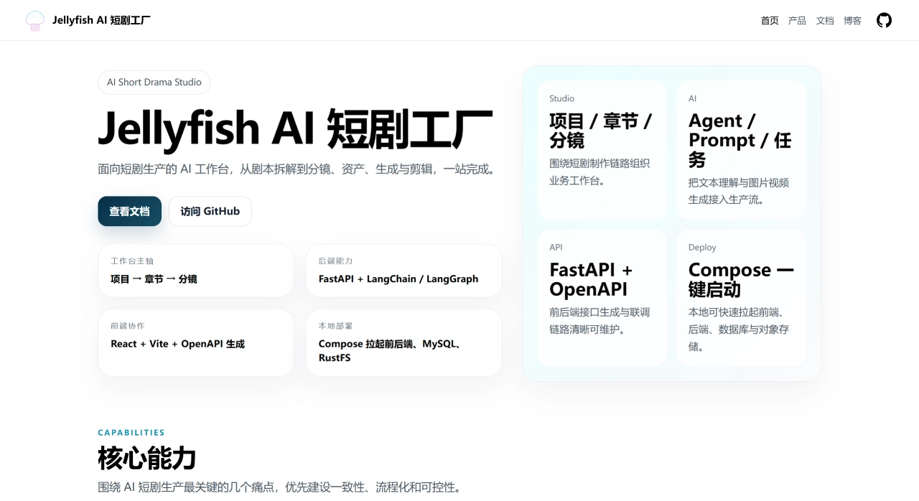Image resolution: width=919 pixels, height=501 pixels.
Task: Click the 面向短剧生产的 AI 工作台 subtitle
Action: [x=298, y=169]
